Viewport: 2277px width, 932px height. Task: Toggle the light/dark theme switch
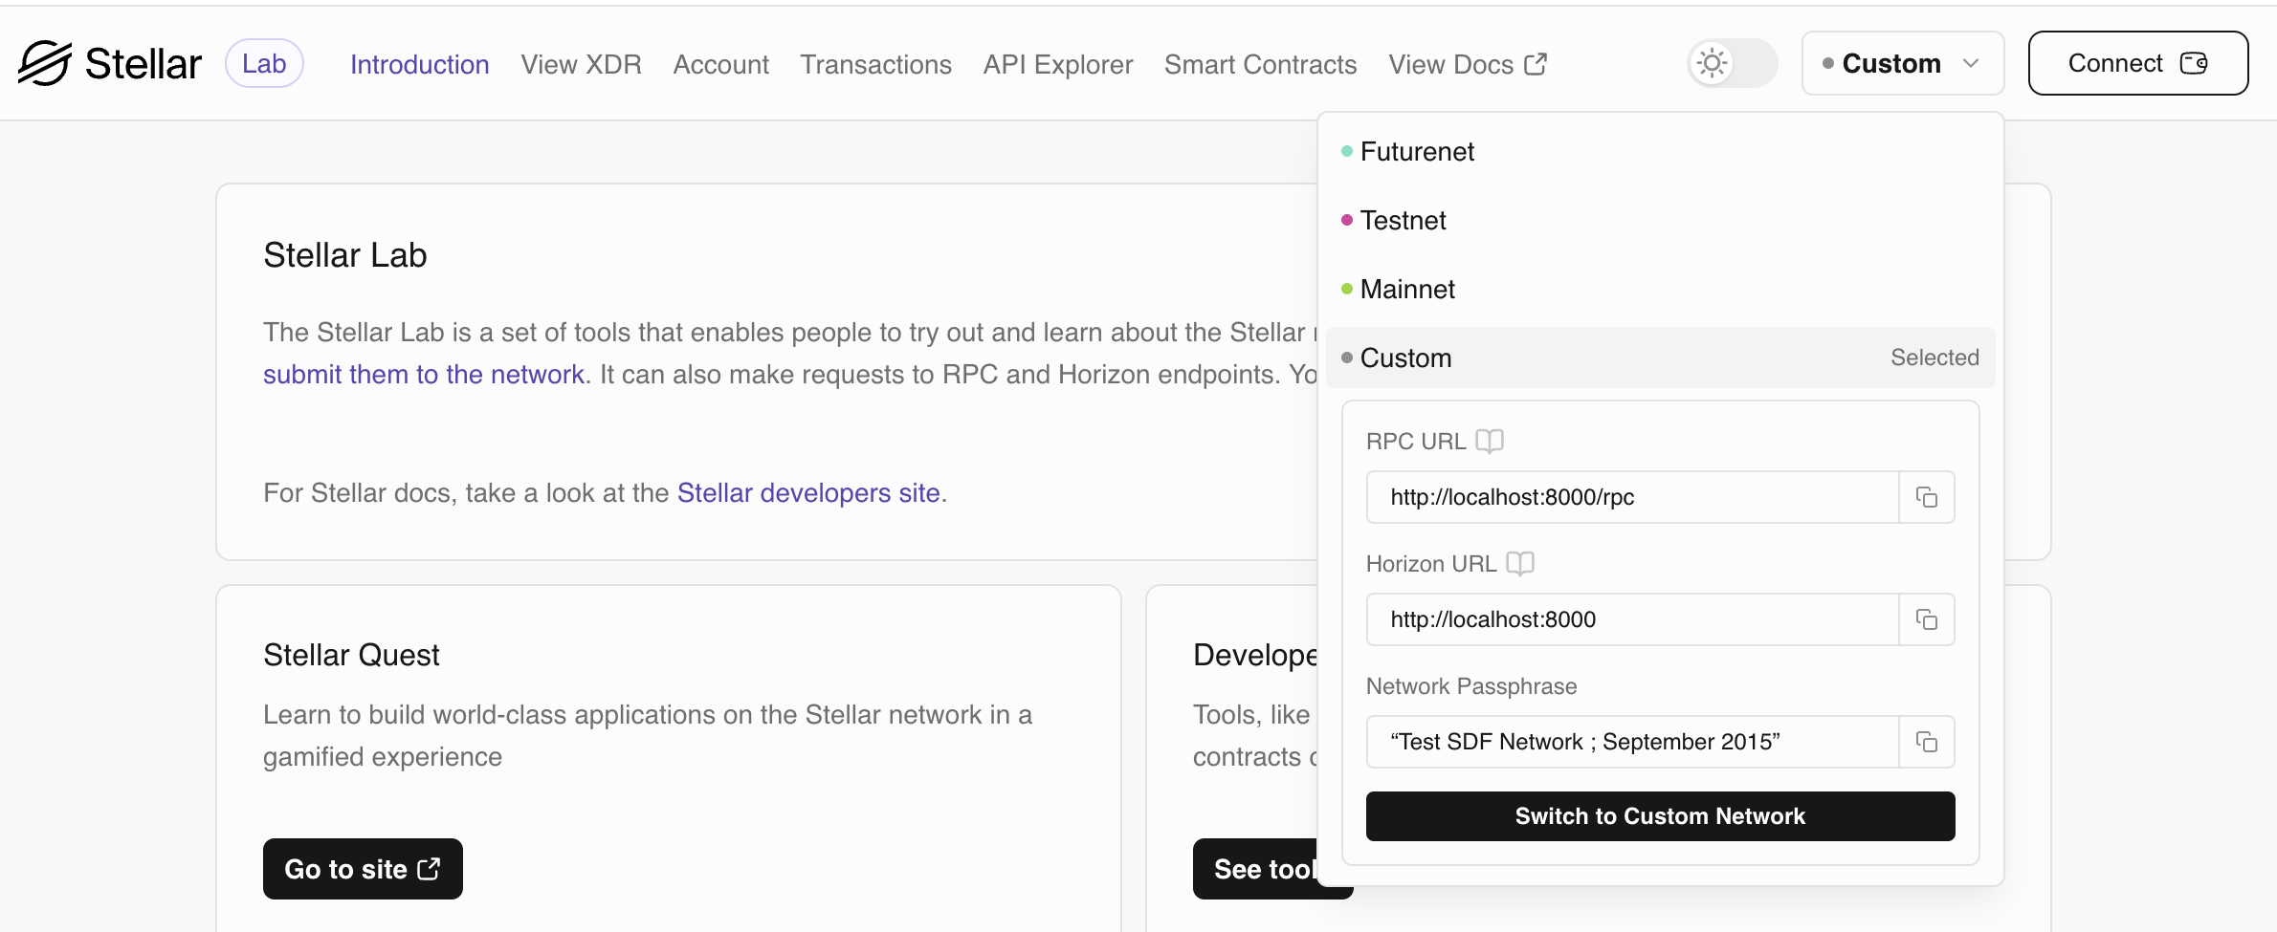[1732, 63]
